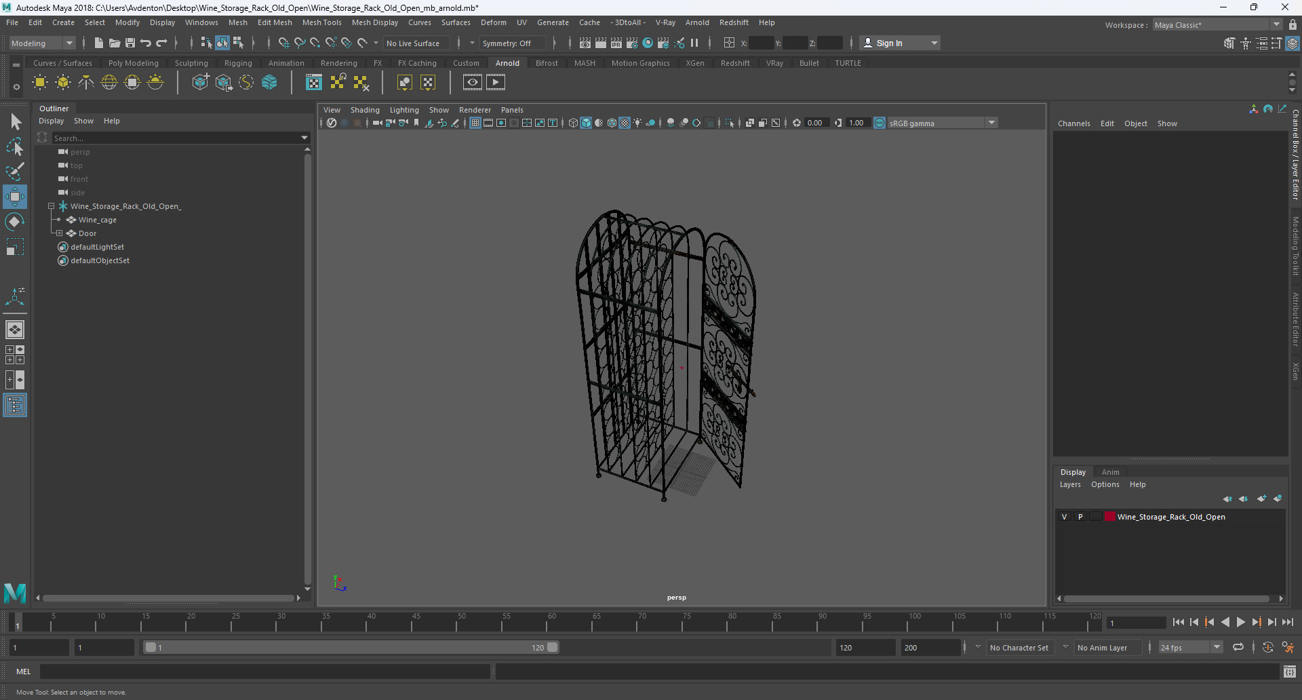
Task: Click the single pane layout icon
Action: pyautogui.click(x=15, y=330)
